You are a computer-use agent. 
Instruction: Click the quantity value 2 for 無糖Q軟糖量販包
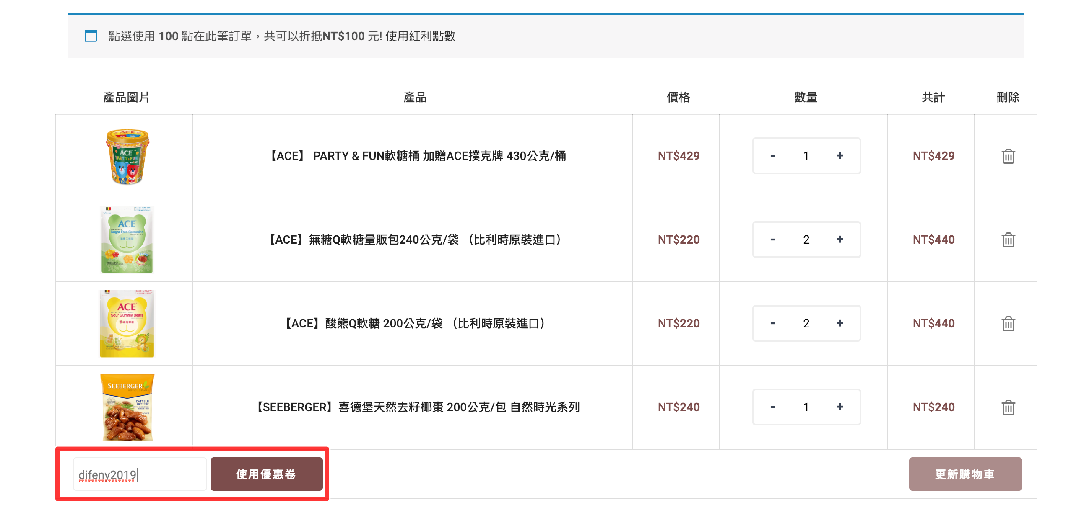click(x=806, y=240)
